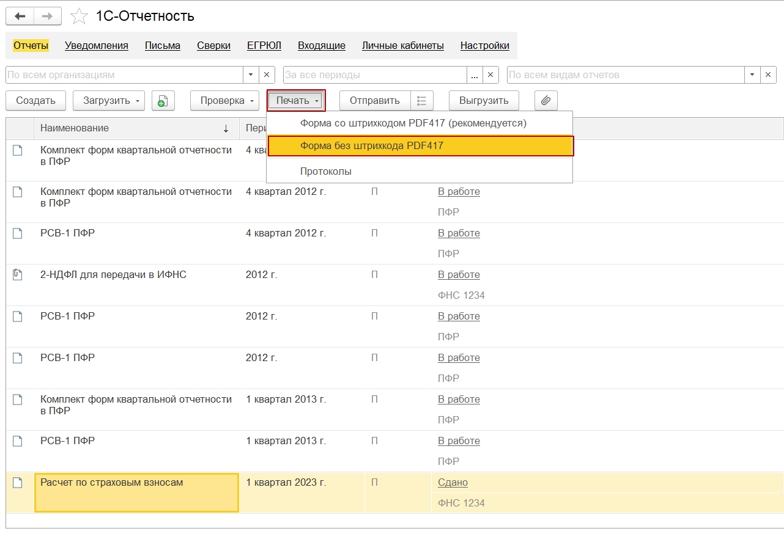This screenshot has height=534, width=784.
Task: Expand the organizations filter dropdown
Action: point(251,75)
